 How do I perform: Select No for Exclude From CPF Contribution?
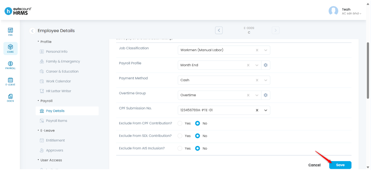pyautogui.click(x=198, y=123)
